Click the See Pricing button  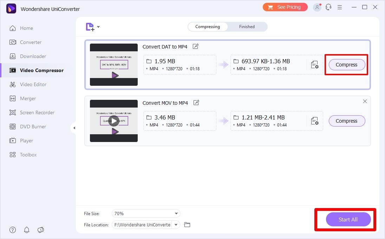[x=285, y=7]
